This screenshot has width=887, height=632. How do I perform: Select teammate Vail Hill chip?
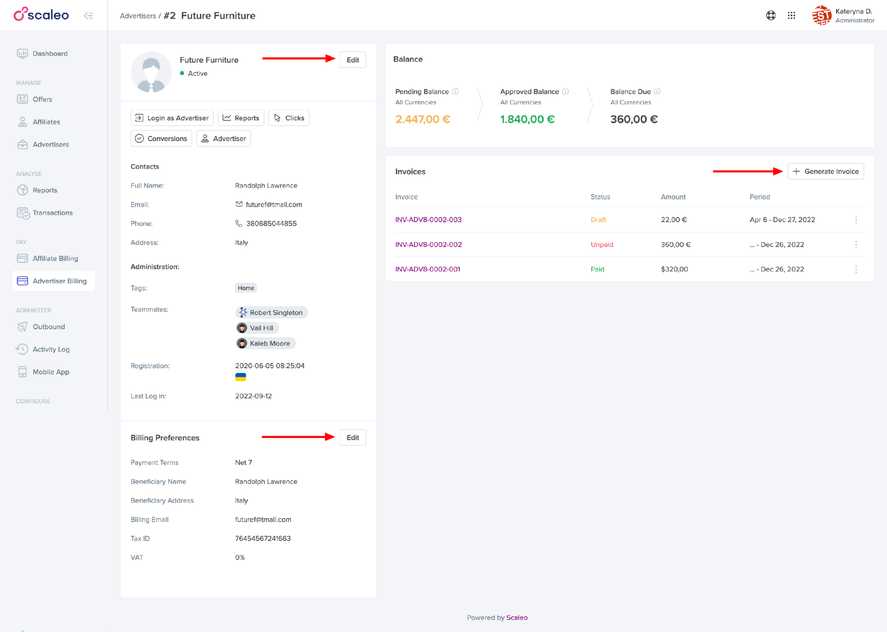point(257,328)
